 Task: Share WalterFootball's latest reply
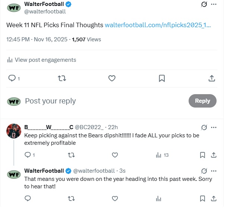(214, 199)
